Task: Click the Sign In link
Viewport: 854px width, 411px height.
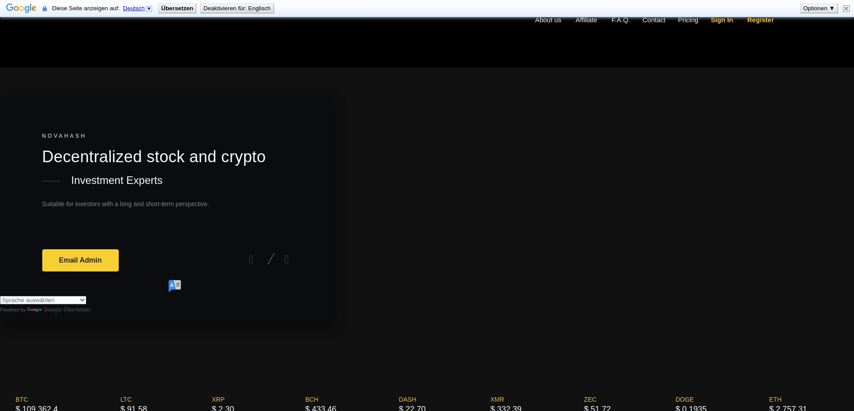Action: pos(721,20)
